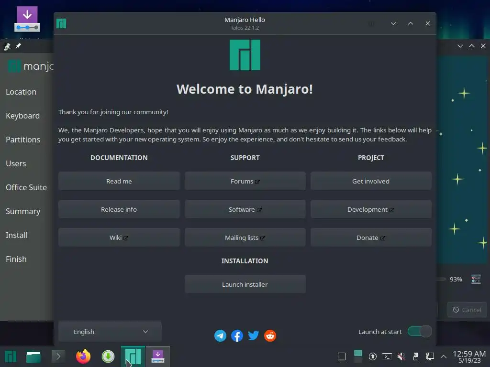This screenshot has width=490, height=367.
Task: Click the show desktop tray icon
Action: point(342,356)
